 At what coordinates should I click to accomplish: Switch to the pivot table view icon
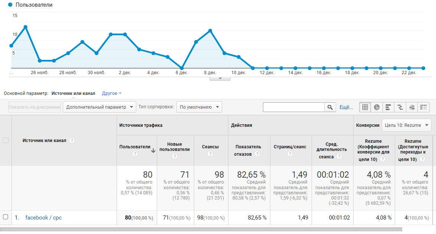coord(423,107)
